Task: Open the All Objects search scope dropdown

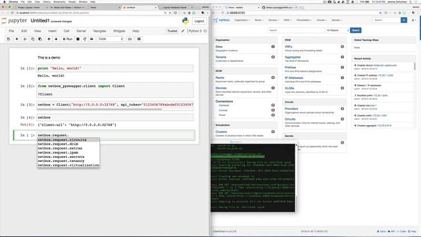Action: click(x=337, y=30)
